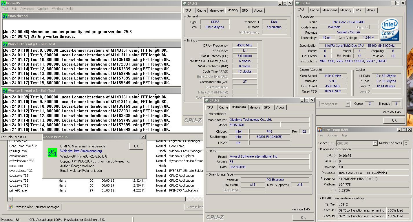Click OK in About Prime95 dialog
This screenshot has width=413, height=222.
tap(136, 146)
